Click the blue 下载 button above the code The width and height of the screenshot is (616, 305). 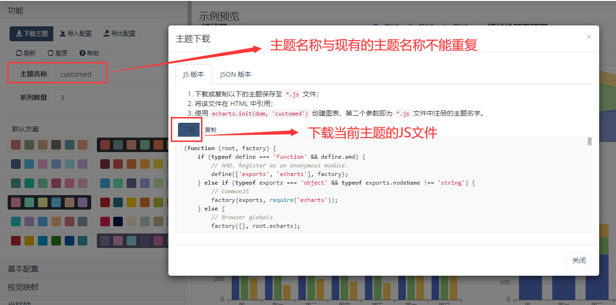(x=189, y=129)
